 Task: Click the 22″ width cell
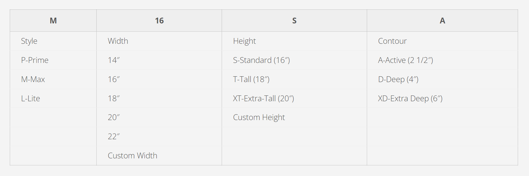click(114, 136)
